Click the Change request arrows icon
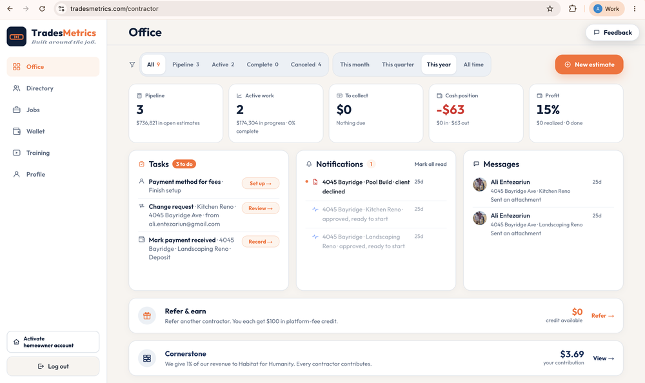645x383 pixels. 141,206
